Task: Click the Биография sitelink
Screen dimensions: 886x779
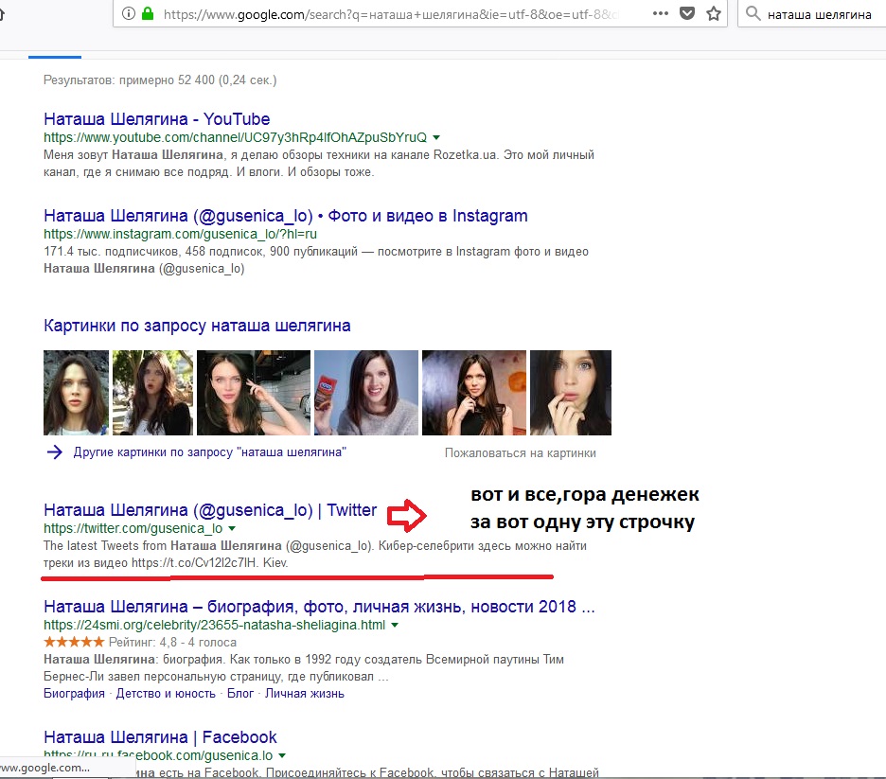Action: (x=74, y=694)
